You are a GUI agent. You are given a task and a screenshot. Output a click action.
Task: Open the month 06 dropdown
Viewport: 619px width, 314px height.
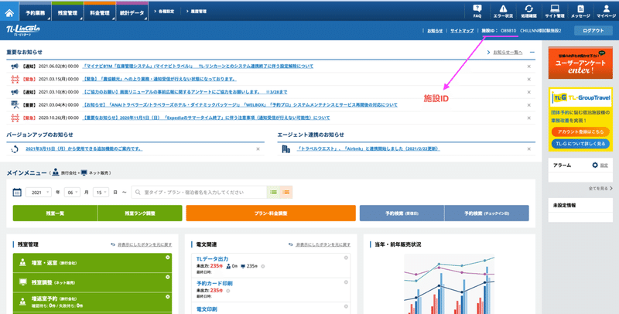(72, 192)
